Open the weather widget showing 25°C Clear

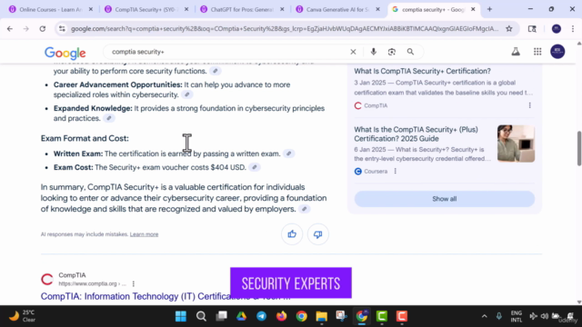tap(22, 316)
